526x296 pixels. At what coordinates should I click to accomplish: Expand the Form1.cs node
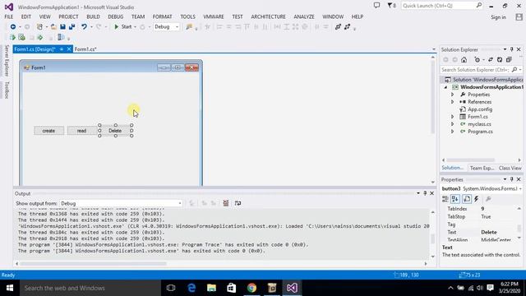coord(452,117)
